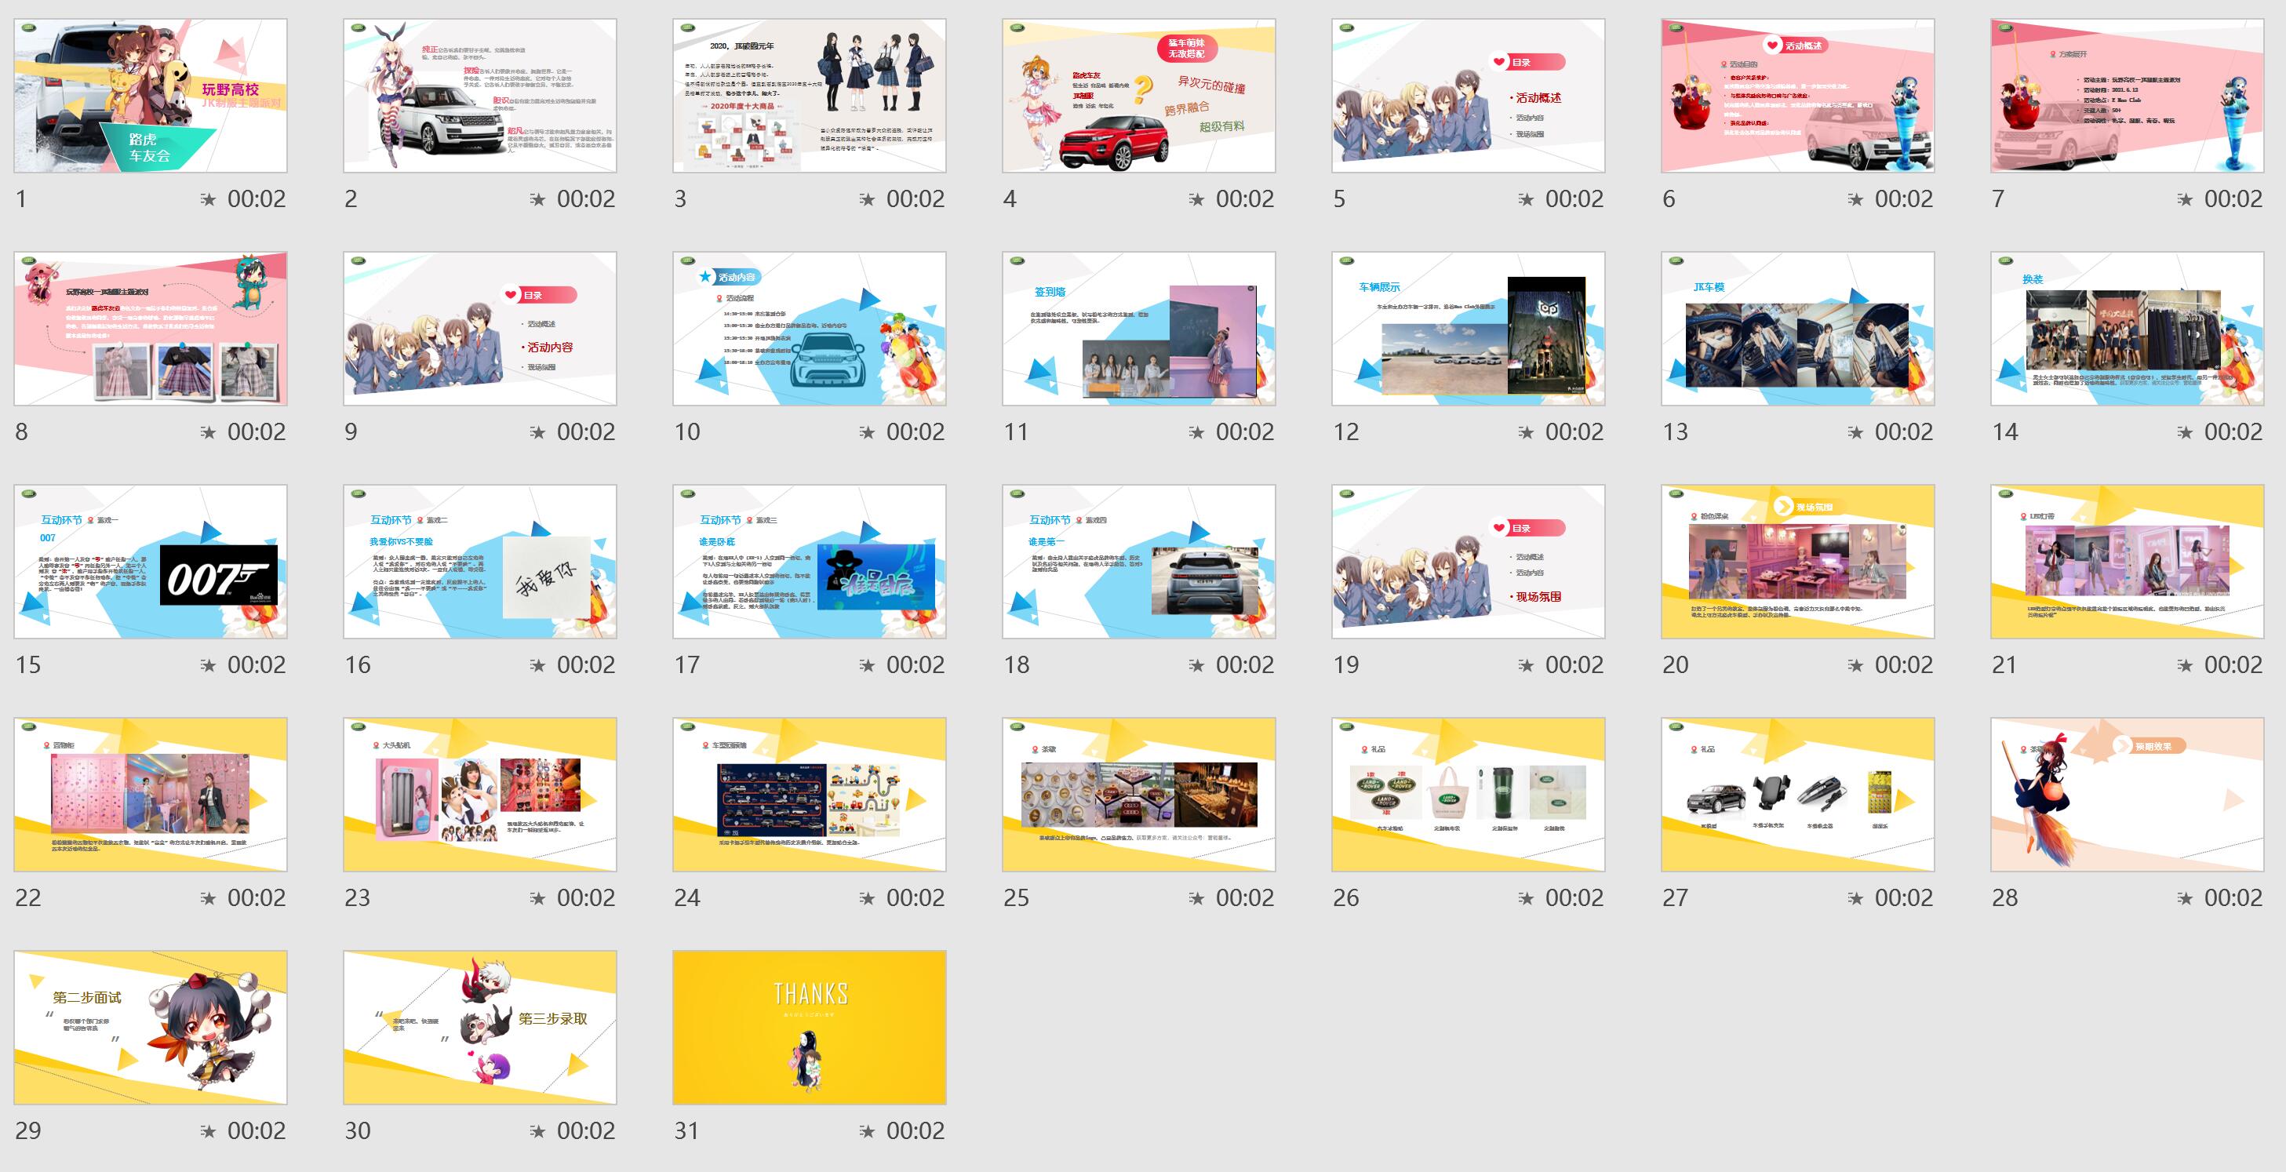Click the transition star icon under slide 14
The height and width of the screenshot is (1172, 2286).
coord(2184,432)
